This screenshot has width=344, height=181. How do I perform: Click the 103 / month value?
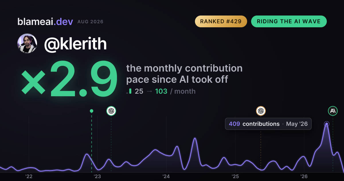(175, 91)
